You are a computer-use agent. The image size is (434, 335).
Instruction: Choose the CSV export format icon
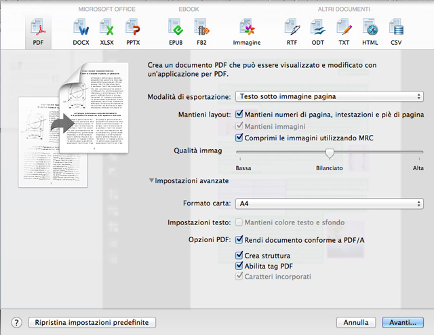[x=396, y=32]
